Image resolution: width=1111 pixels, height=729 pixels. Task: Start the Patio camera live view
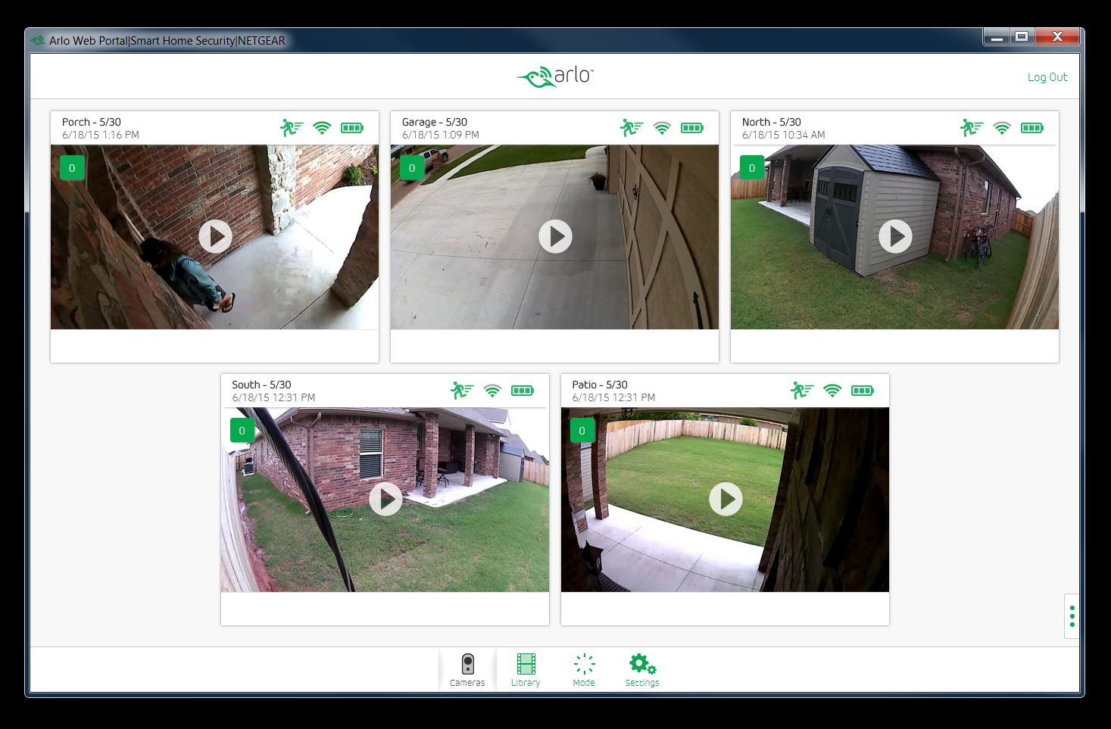tap(726, 500)
